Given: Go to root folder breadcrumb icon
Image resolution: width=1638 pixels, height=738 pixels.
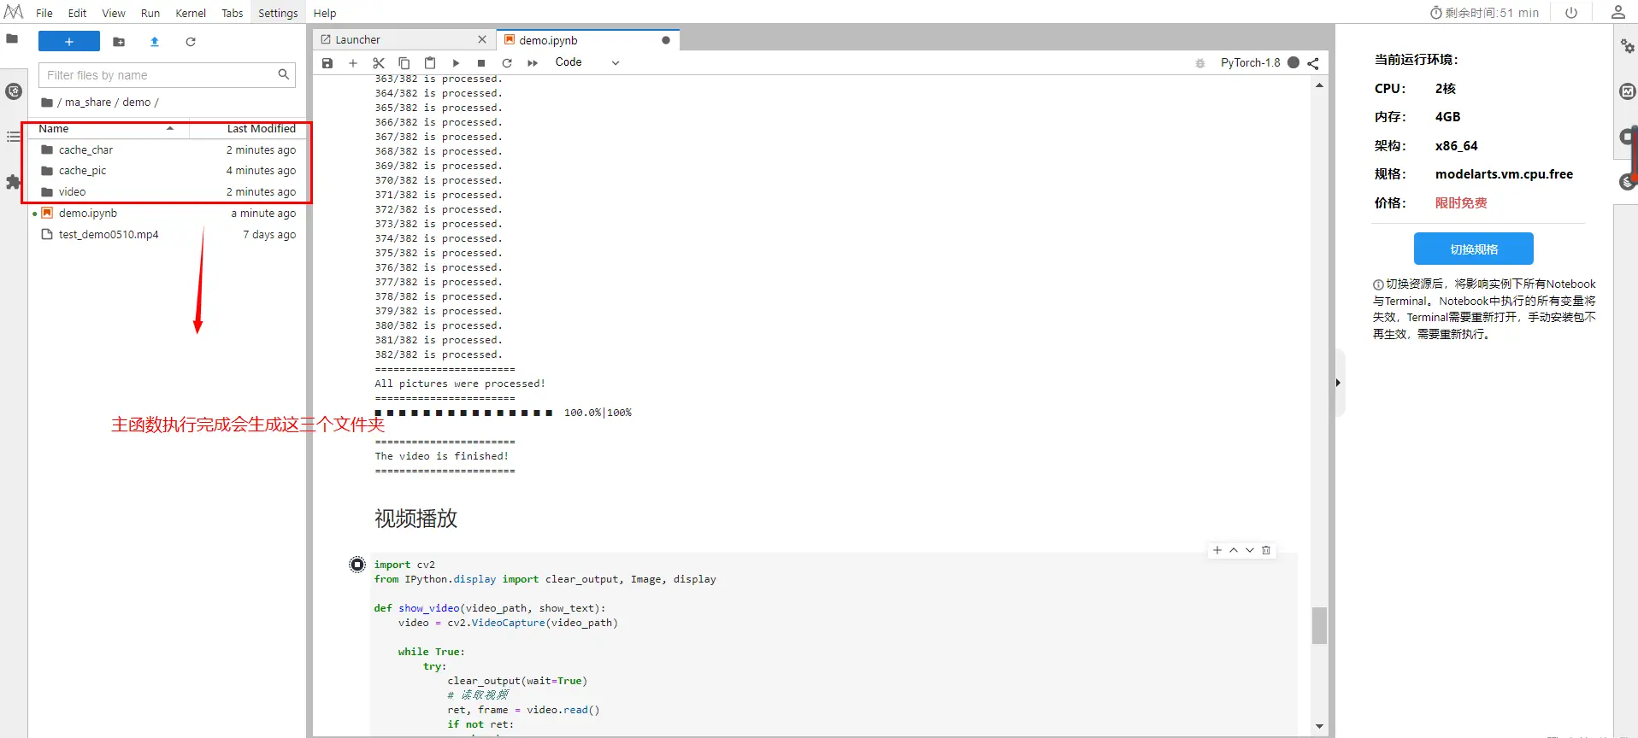Looking at the screenshot, I should (x=47, y=102).
